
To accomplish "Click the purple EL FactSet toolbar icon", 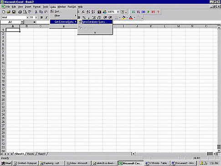I will pyautogui.click(x=138, y=12).
